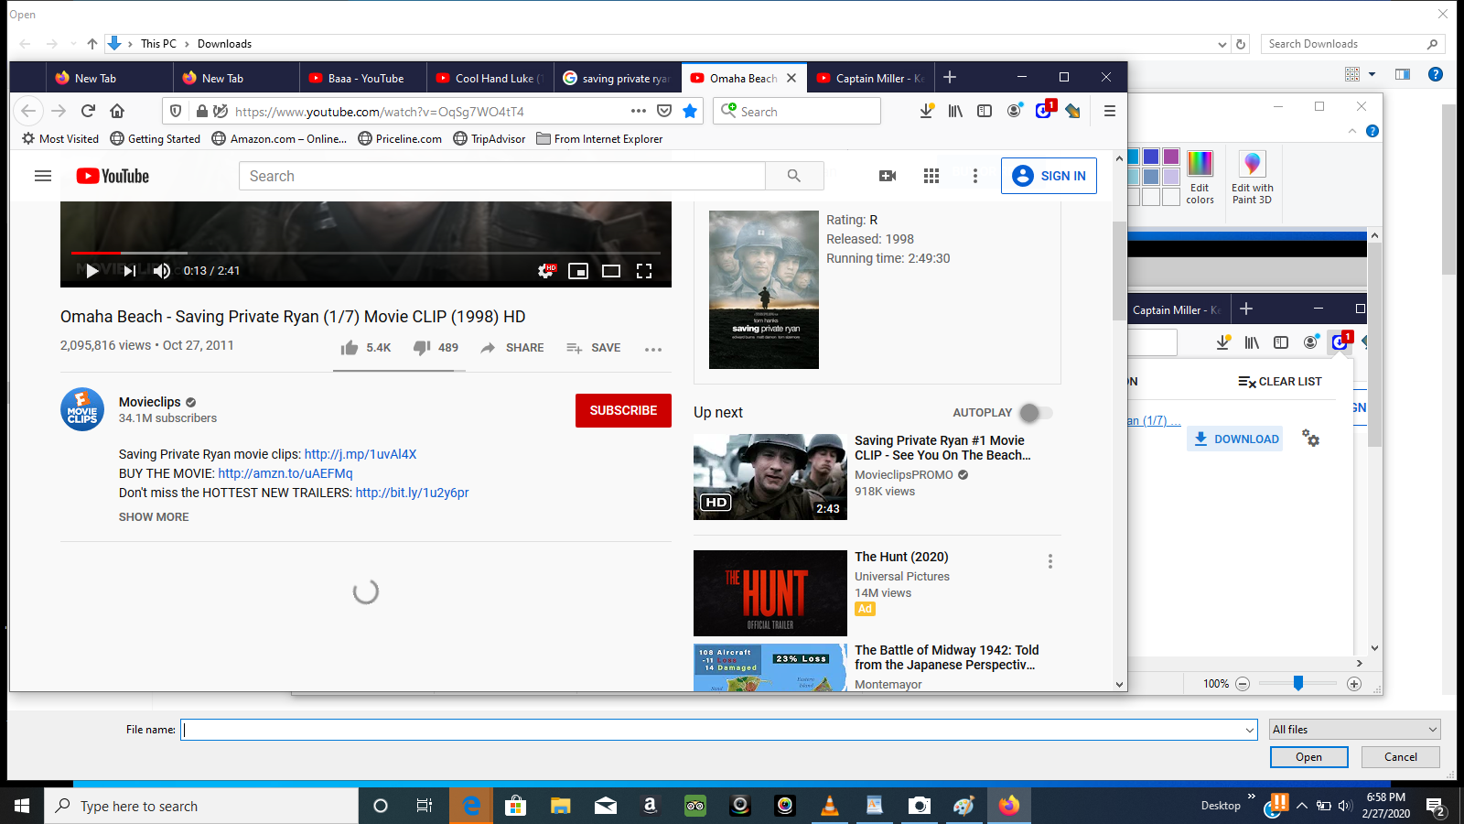Switch to Captain Miller tab in front window
The height and width of the screenshot is (824, 1464).
click(871, 78)
